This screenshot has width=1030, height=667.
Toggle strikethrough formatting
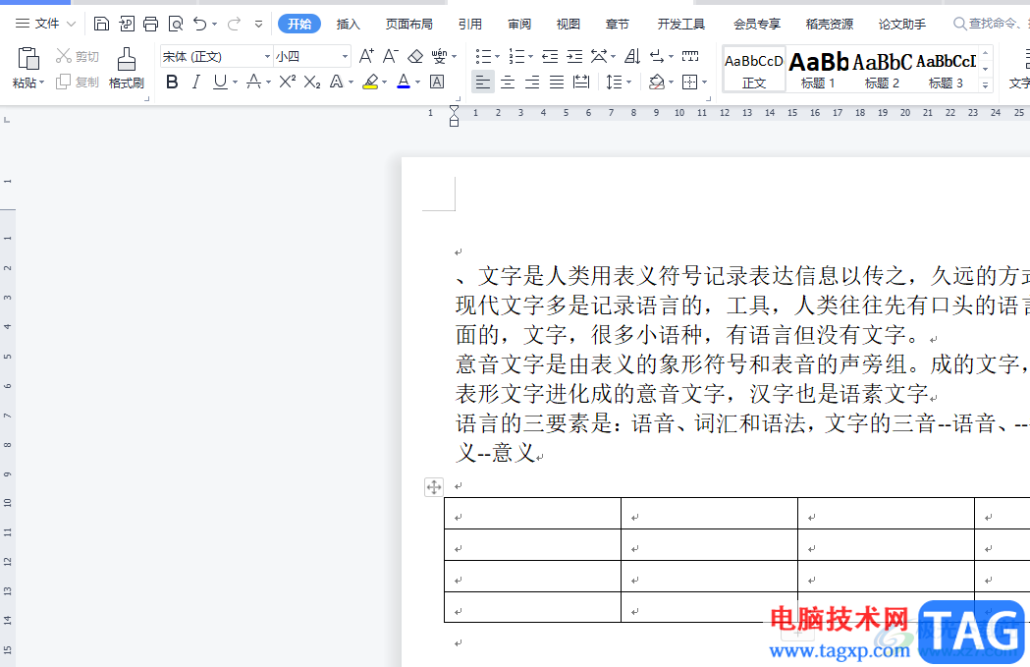253,83
